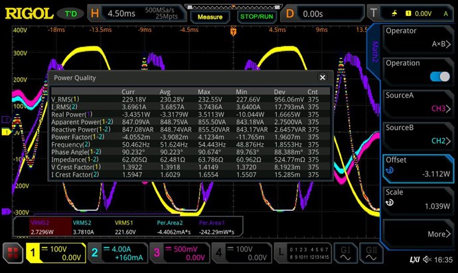
Task: Expand the SourceB CH2 selector
Action: click(418, 134)
